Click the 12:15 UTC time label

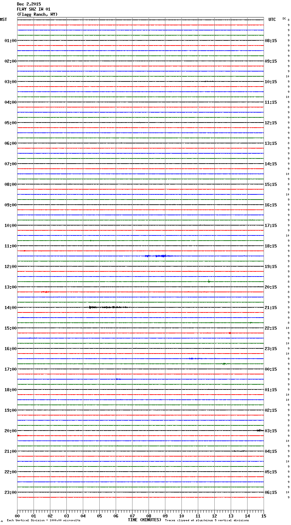(x=271, y=123)
